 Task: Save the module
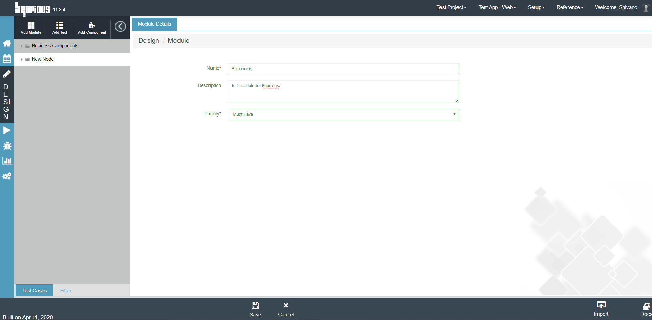pos(255,309)
